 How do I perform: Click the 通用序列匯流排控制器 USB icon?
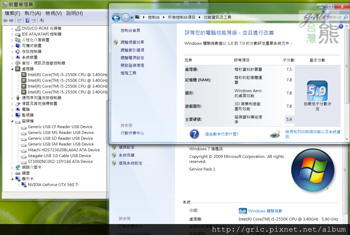click(x=18, y=98)
